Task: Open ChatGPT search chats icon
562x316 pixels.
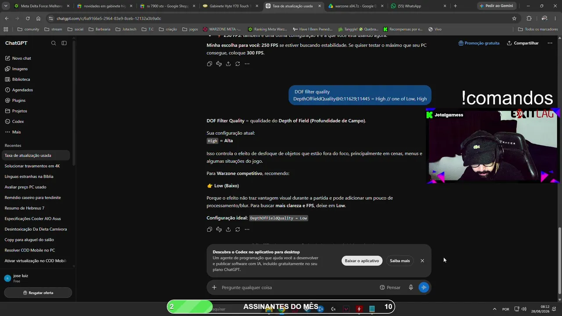Action: 54,43
